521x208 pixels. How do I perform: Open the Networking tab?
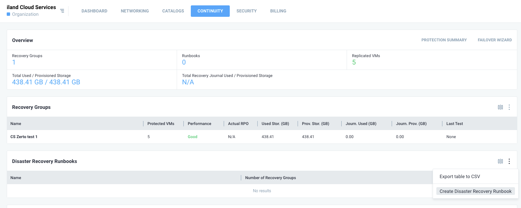point(135,11)
